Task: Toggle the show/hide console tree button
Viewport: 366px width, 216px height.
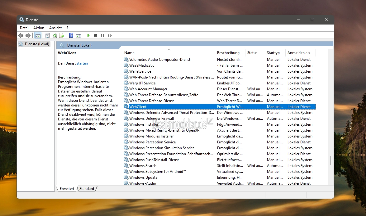Action: (38, 36)
